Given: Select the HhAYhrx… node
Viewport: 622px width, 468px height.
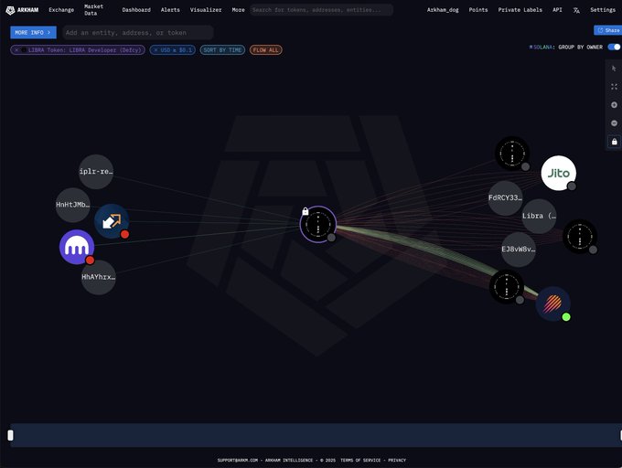Looking at the screenshot, I should pos(99,277).
